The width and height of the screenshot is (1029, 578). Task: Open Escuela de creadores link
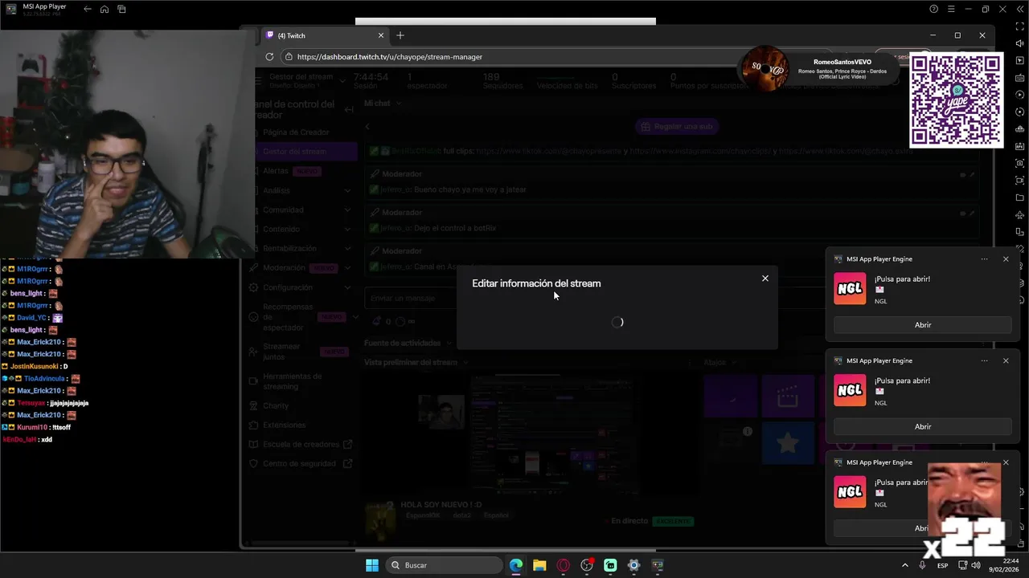click(x=301, y=444)
